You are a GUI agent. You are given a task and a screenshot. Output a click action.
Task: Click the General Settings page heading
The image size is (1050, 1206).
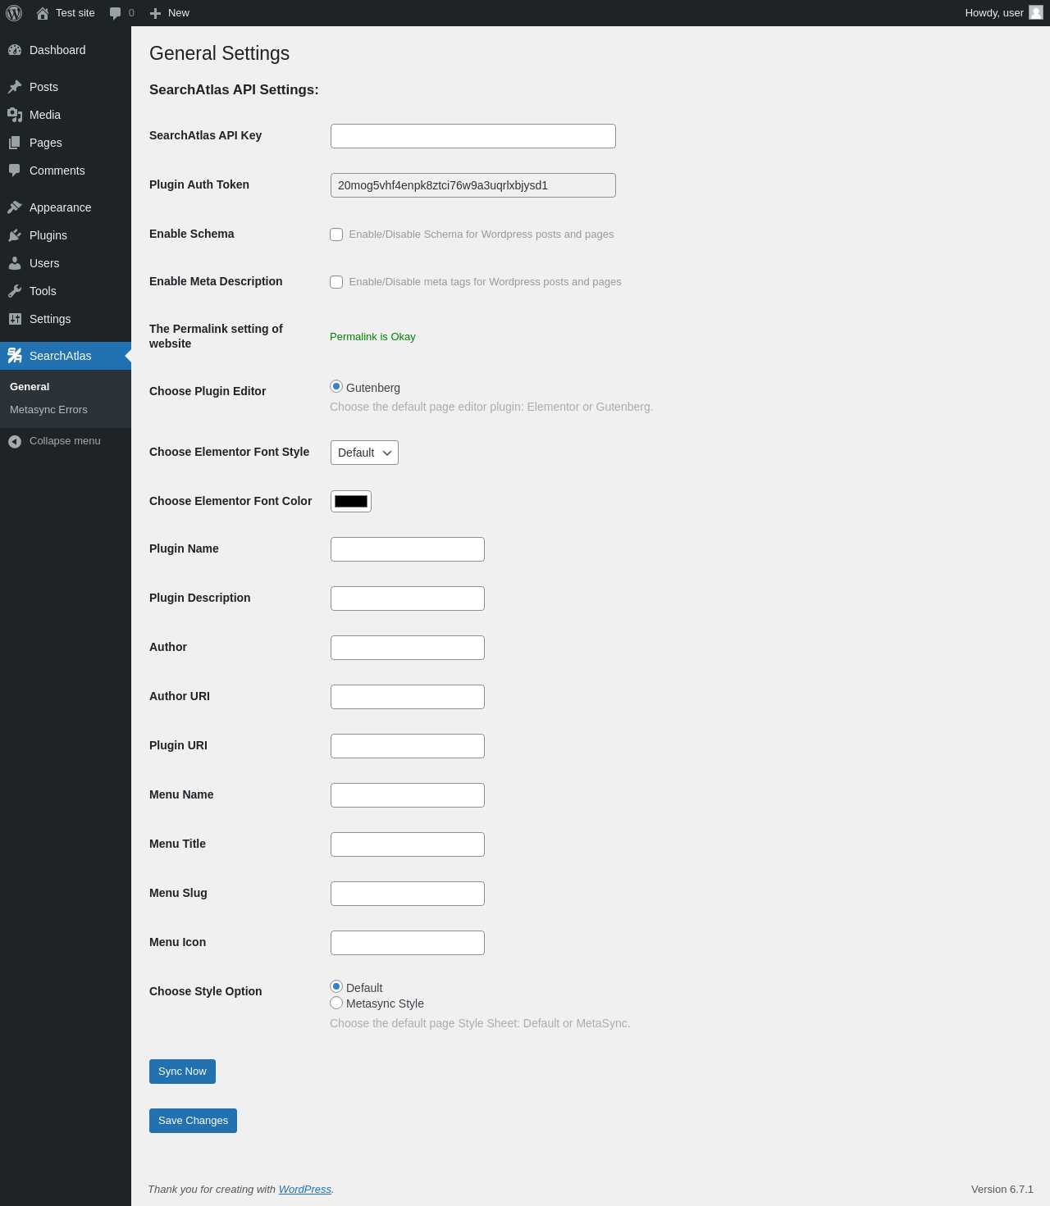point(219,53)
